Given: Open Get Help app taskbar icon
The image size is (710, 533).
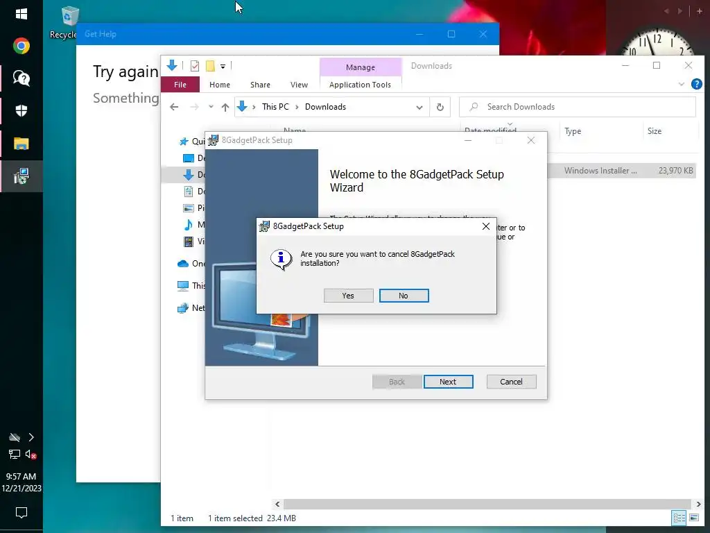Looking at the screenshot, I should pyautogui.click(x=21, y=78).
